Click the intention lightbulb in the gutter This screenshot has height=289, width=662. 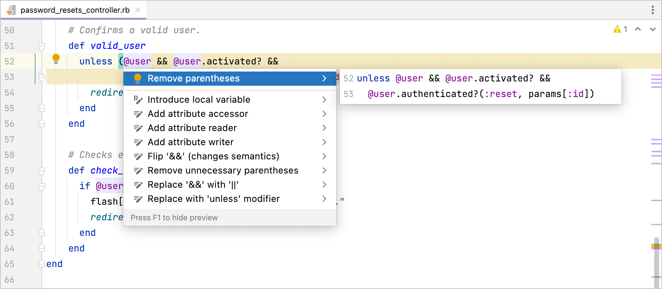pyautogui.click(x=56, y=59)
